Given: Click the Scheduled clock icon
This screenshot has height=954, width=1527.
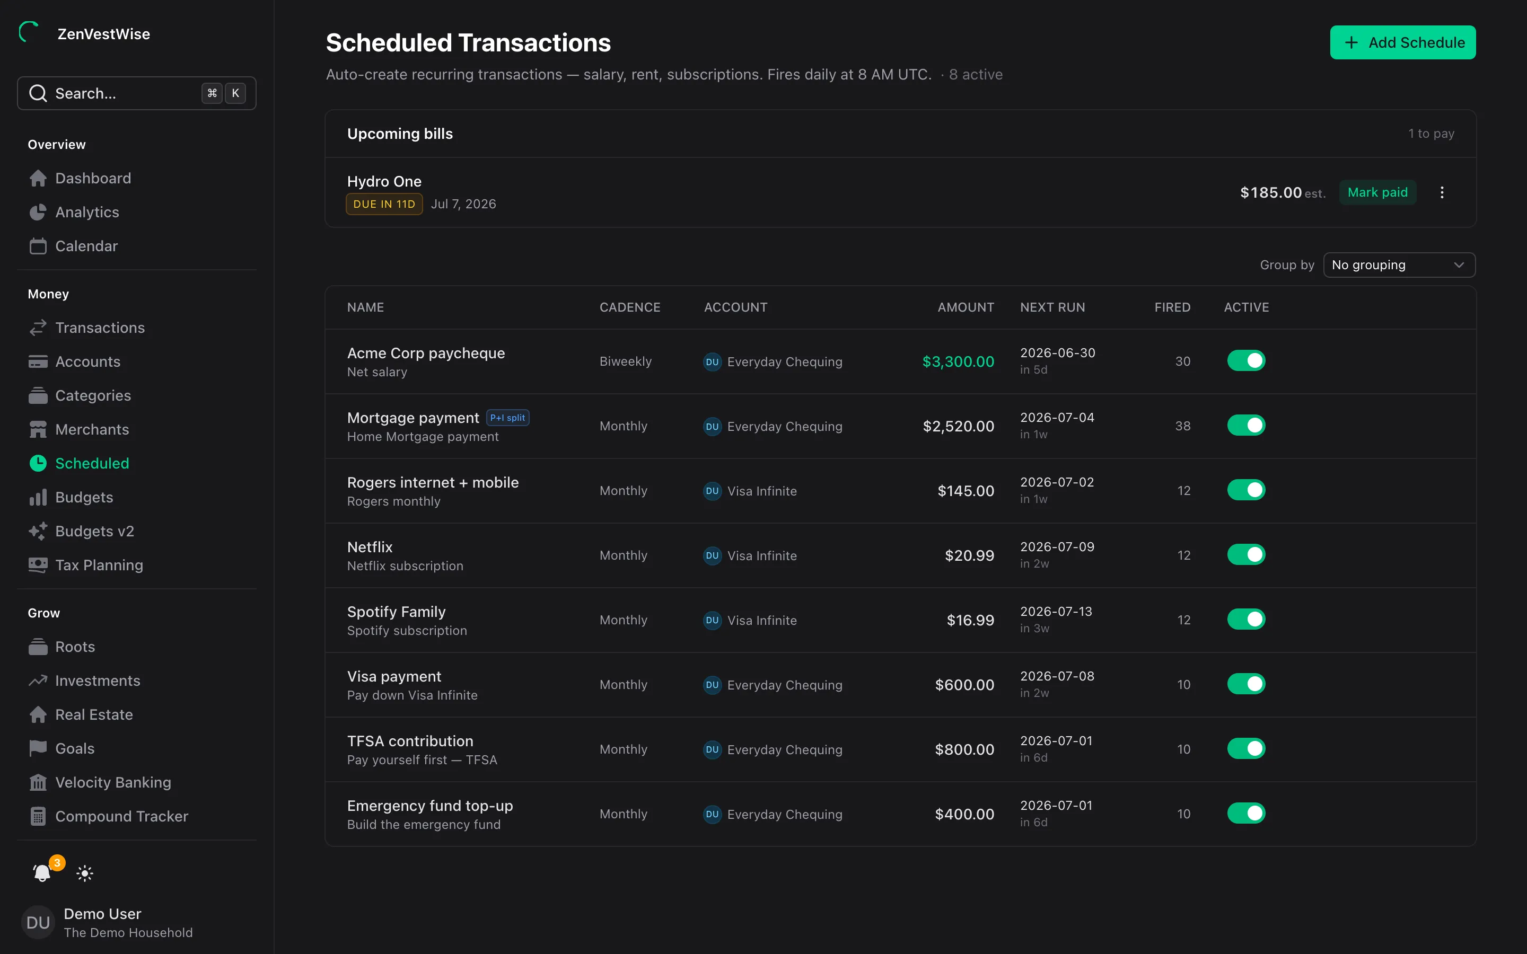Looking at the screenshot, I should tap(38, 463).
